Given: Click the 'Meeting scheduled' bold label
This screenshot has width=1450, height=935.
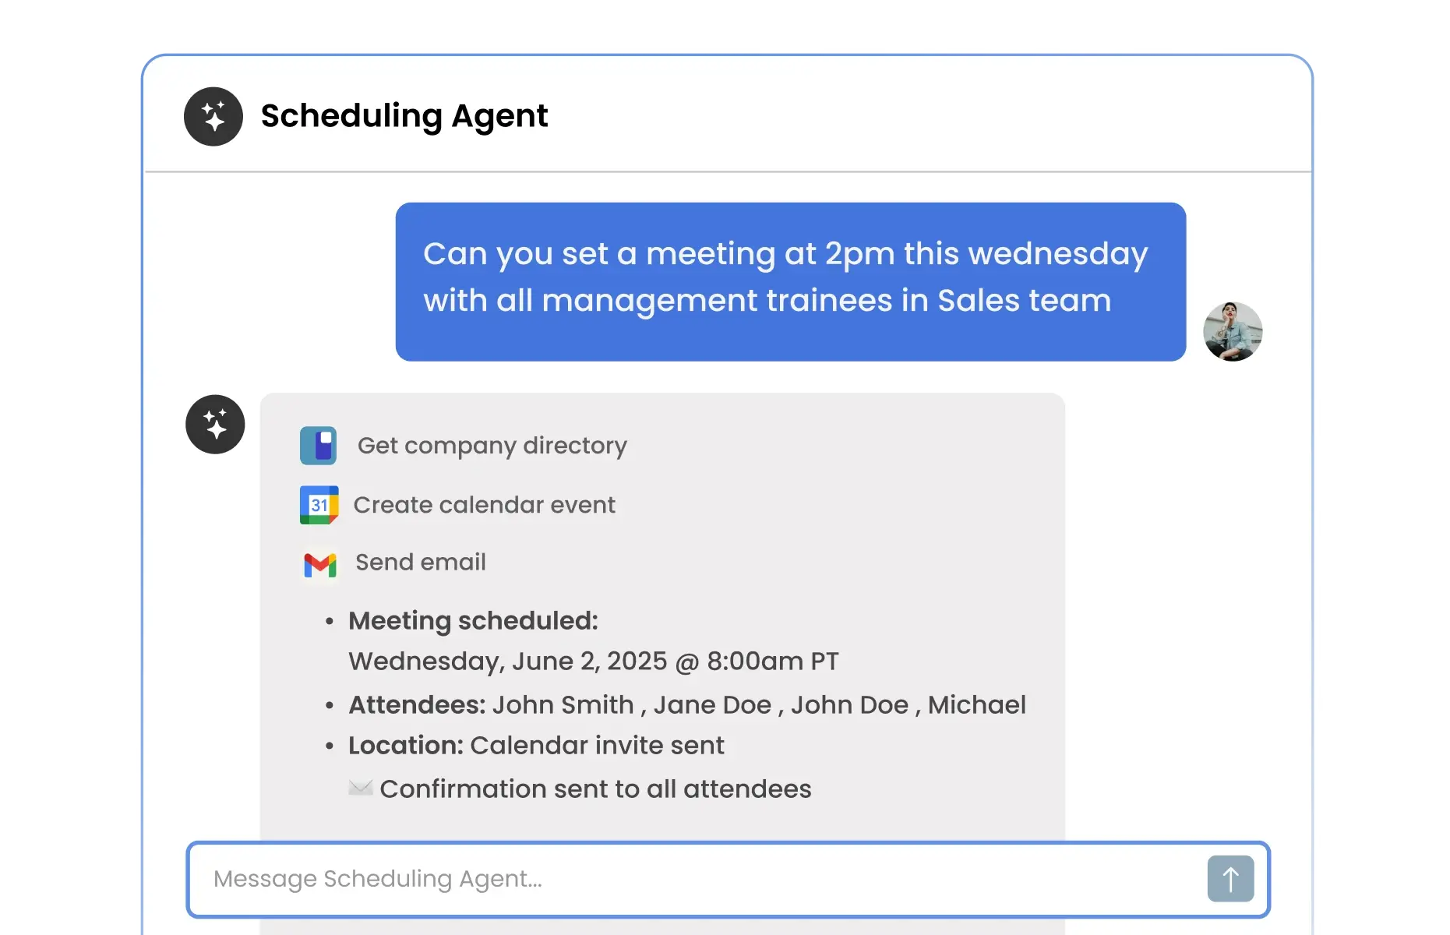Looking at the screenshot, I should (473, 620).
